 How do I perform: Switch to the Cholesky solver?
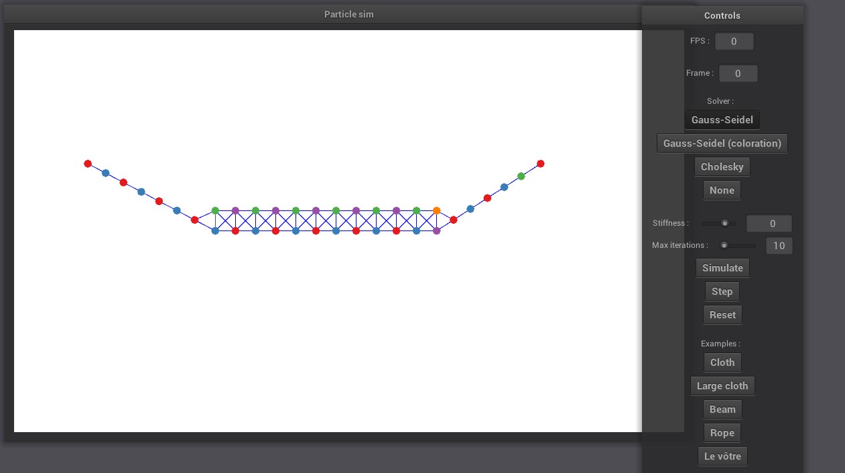pyautogui.click(x=722, y=166)
